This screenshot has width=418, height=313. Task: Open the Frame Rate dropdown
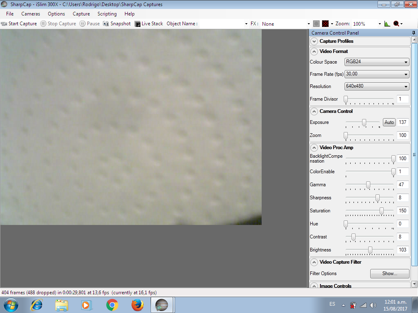(377, 74)
